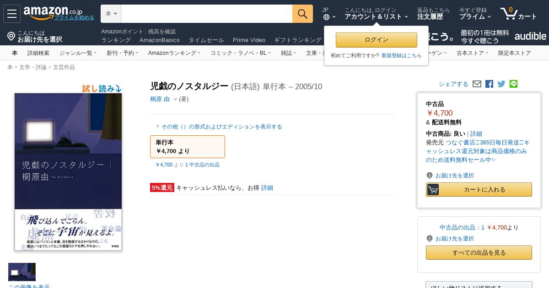Expand the author 桐原 由 chevron

[x=175, y=99]
